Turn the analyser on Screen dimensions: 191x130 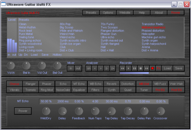pos(89,68)
